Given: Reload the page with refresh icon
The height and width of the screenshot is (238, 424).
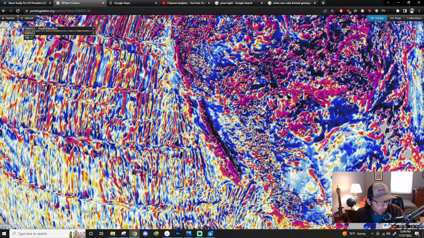Looking at the screenshot, I should click(18, 11).
